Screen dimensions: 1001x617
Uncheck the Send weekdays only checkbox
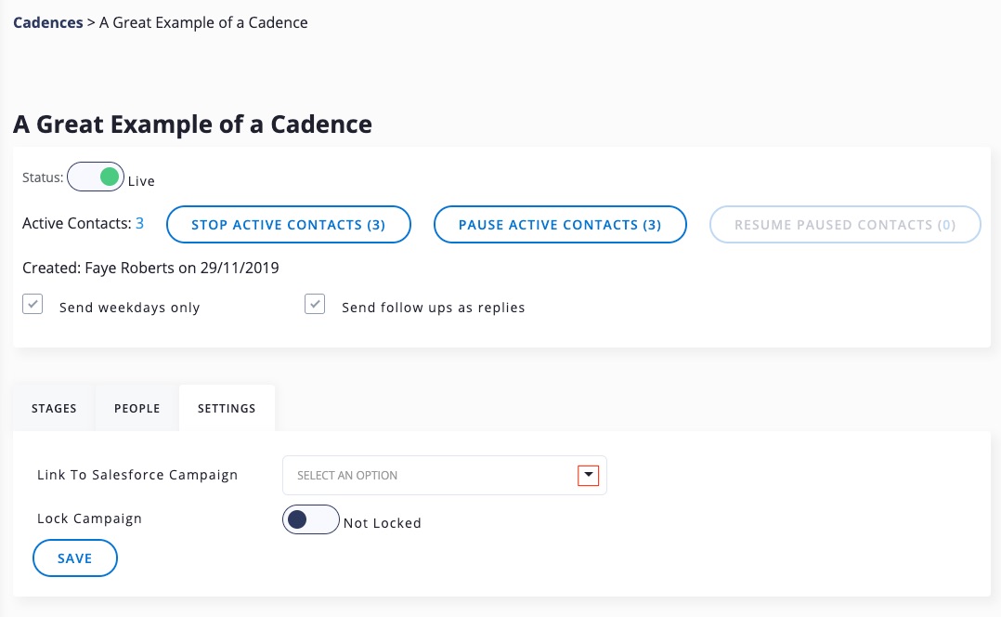[33, 305]
